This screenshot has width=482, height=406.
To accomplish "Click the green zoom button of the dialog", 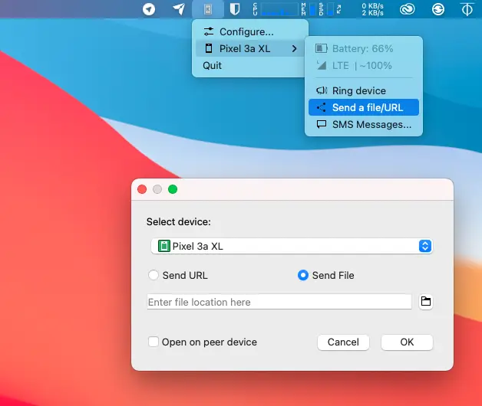I will tap(173, 189).
